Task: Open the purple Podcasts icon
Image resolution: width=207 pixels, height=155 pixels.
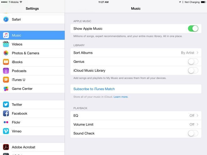Action: click(x=6, y=71)
